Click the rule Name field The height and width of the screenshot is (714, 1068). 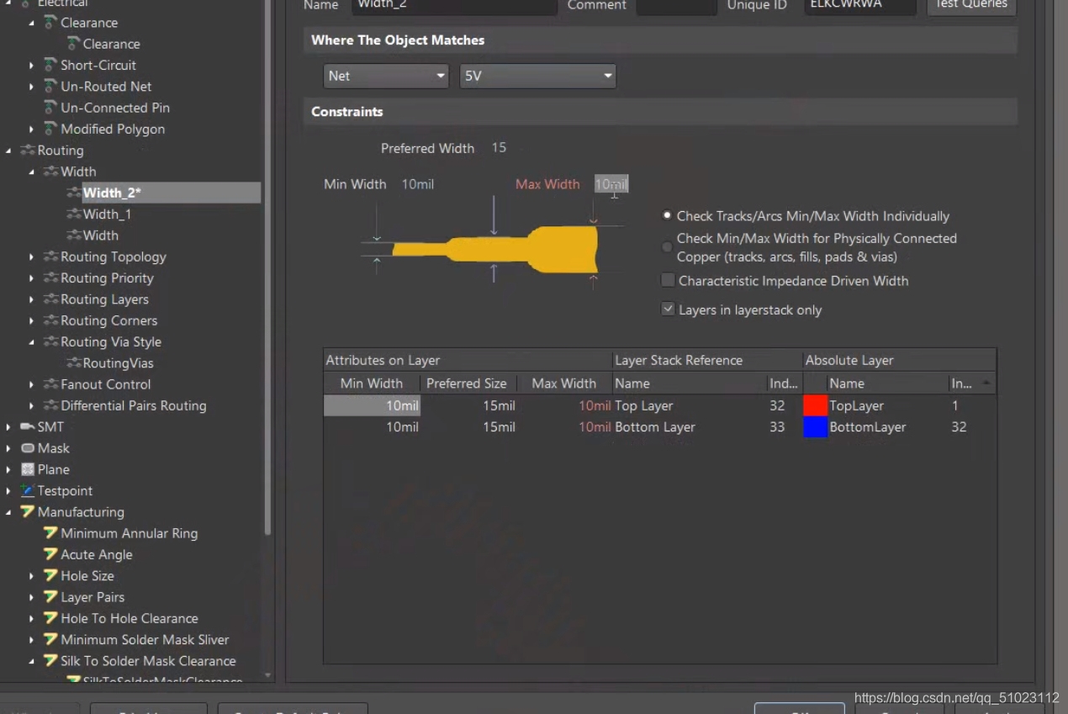coord(454,6)
